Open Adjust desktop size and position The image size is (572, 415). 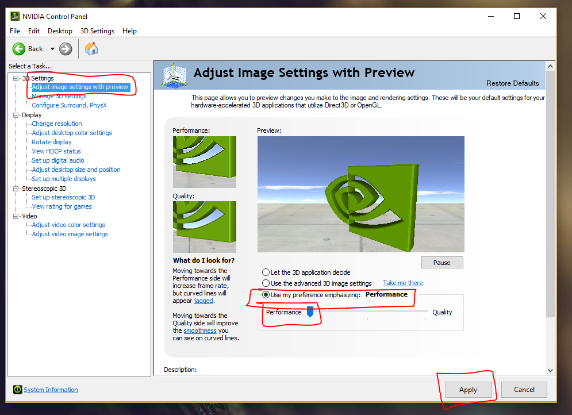pos(76,170)
